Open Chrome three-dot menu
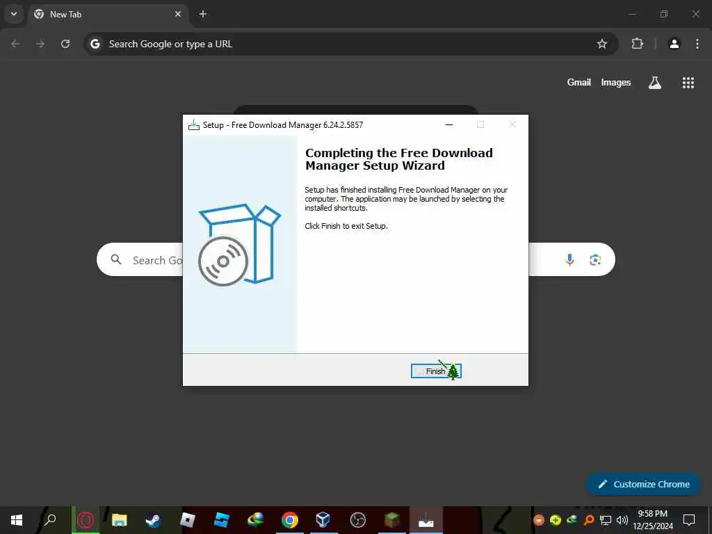 pos(697,44)
